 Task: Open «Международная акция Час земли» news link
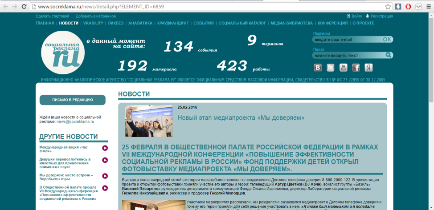(63, 149)
